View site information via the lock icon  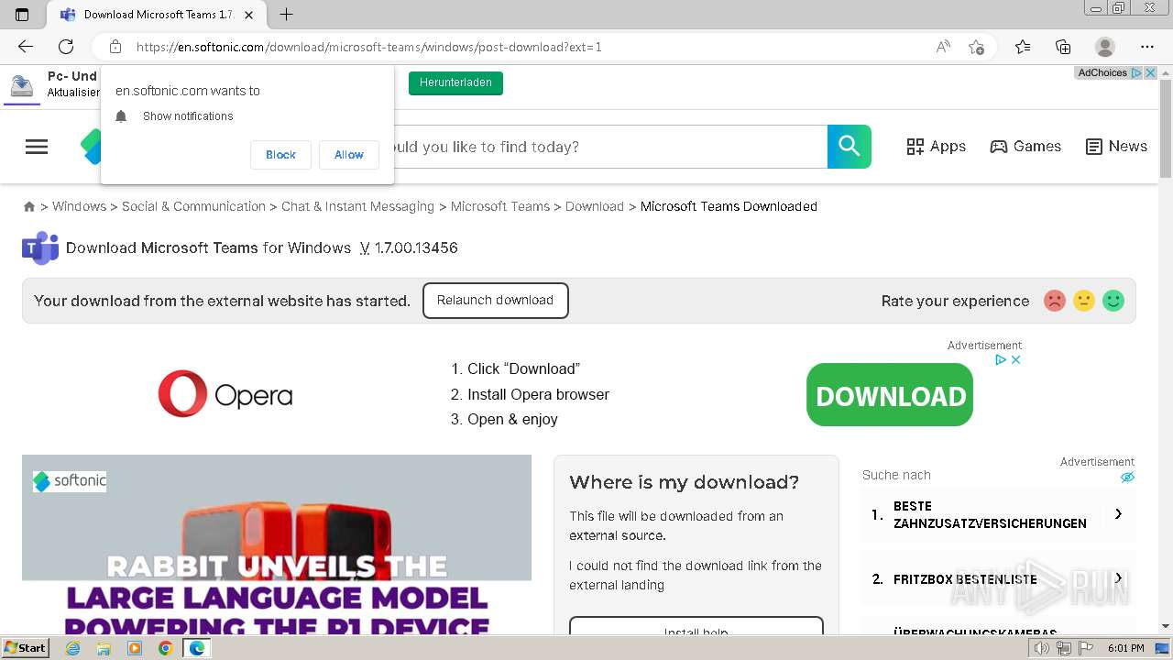(x=115, y=47)
